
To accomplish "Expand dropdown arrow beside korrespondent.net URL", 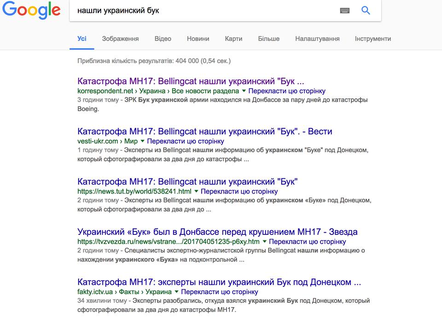I will [244, 91].
